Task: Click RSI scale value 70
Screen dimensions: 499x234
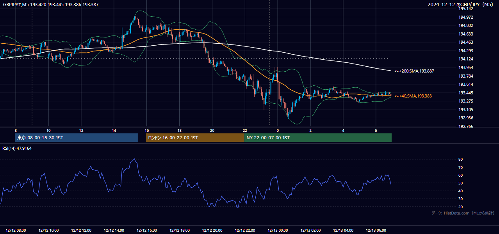Action: [x=460, y=167]
